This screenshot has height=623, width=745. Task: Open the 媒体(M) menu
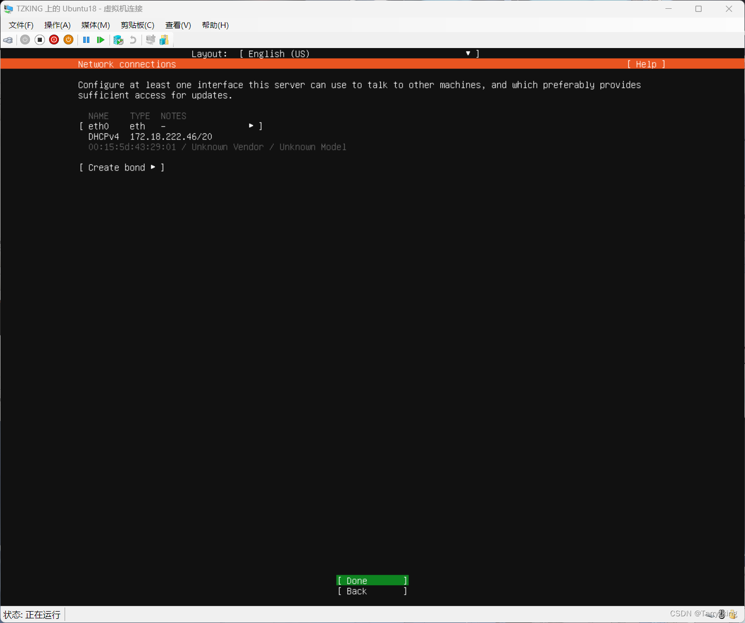pos(96,25)
